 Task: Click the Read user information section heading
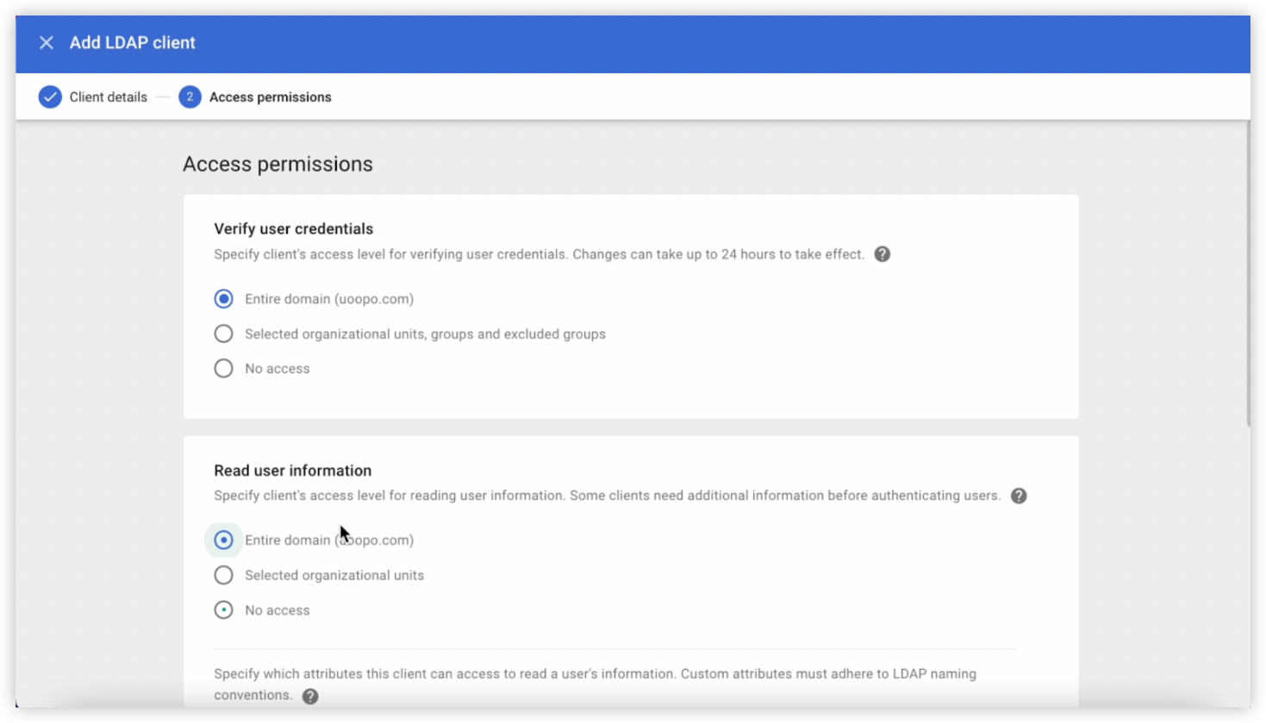tap(293, 471)
